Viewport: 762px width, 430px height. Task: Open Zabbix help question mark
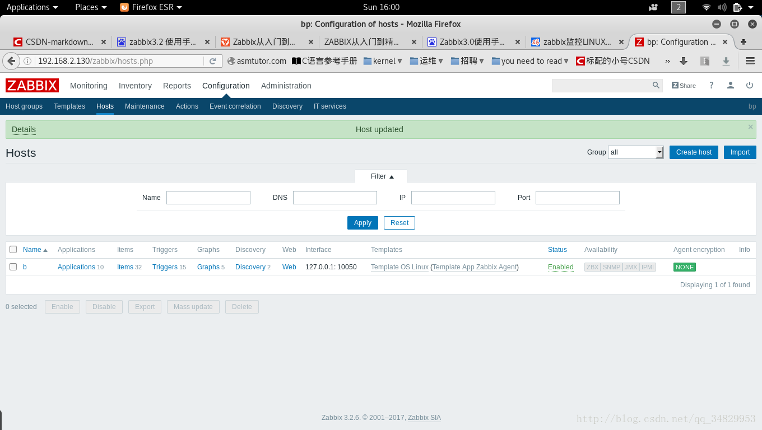[x=712, y=85]
